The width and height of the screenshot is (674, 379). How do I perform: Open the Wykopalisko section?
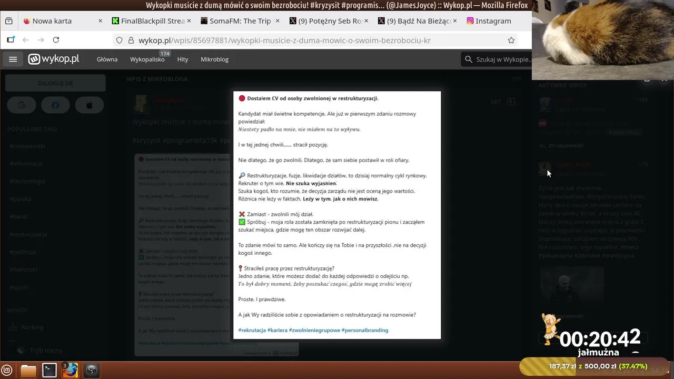(x=147, y=59)
